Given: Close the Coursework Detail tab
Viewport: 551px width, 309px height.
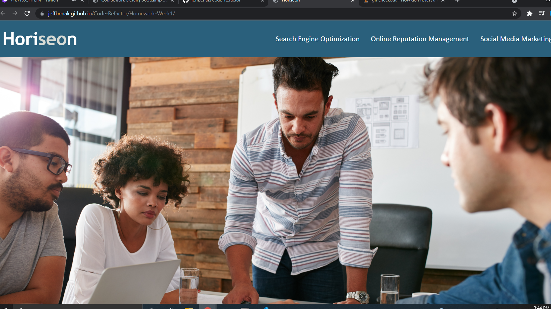Looking at the screenshot, I should tap(172, 1).
